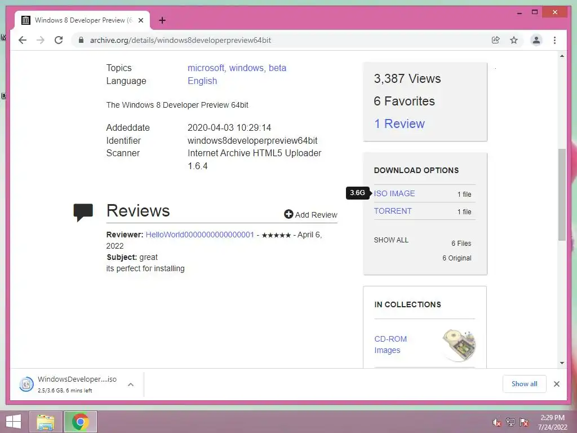Dismiss the downloads bar
The width and height of the screenshot is (577, 433).
click(x=557, y=384)
